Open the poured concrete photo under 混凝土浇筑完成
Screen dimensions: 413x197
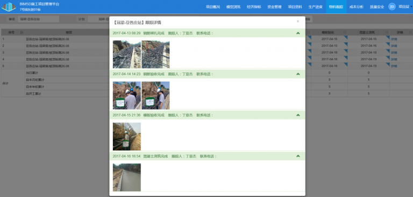click(x=127, y=177)
